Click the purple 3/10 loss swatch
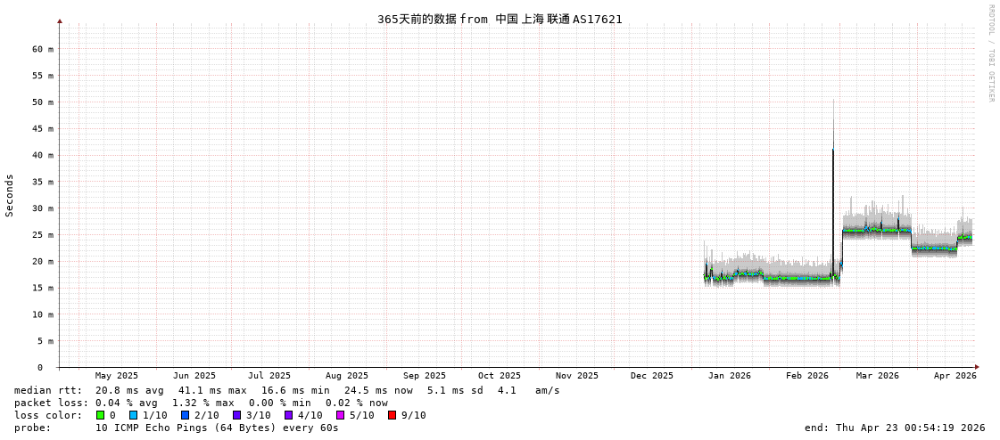This screenshot has height=440, width=1000. click(x=236, y=415)
